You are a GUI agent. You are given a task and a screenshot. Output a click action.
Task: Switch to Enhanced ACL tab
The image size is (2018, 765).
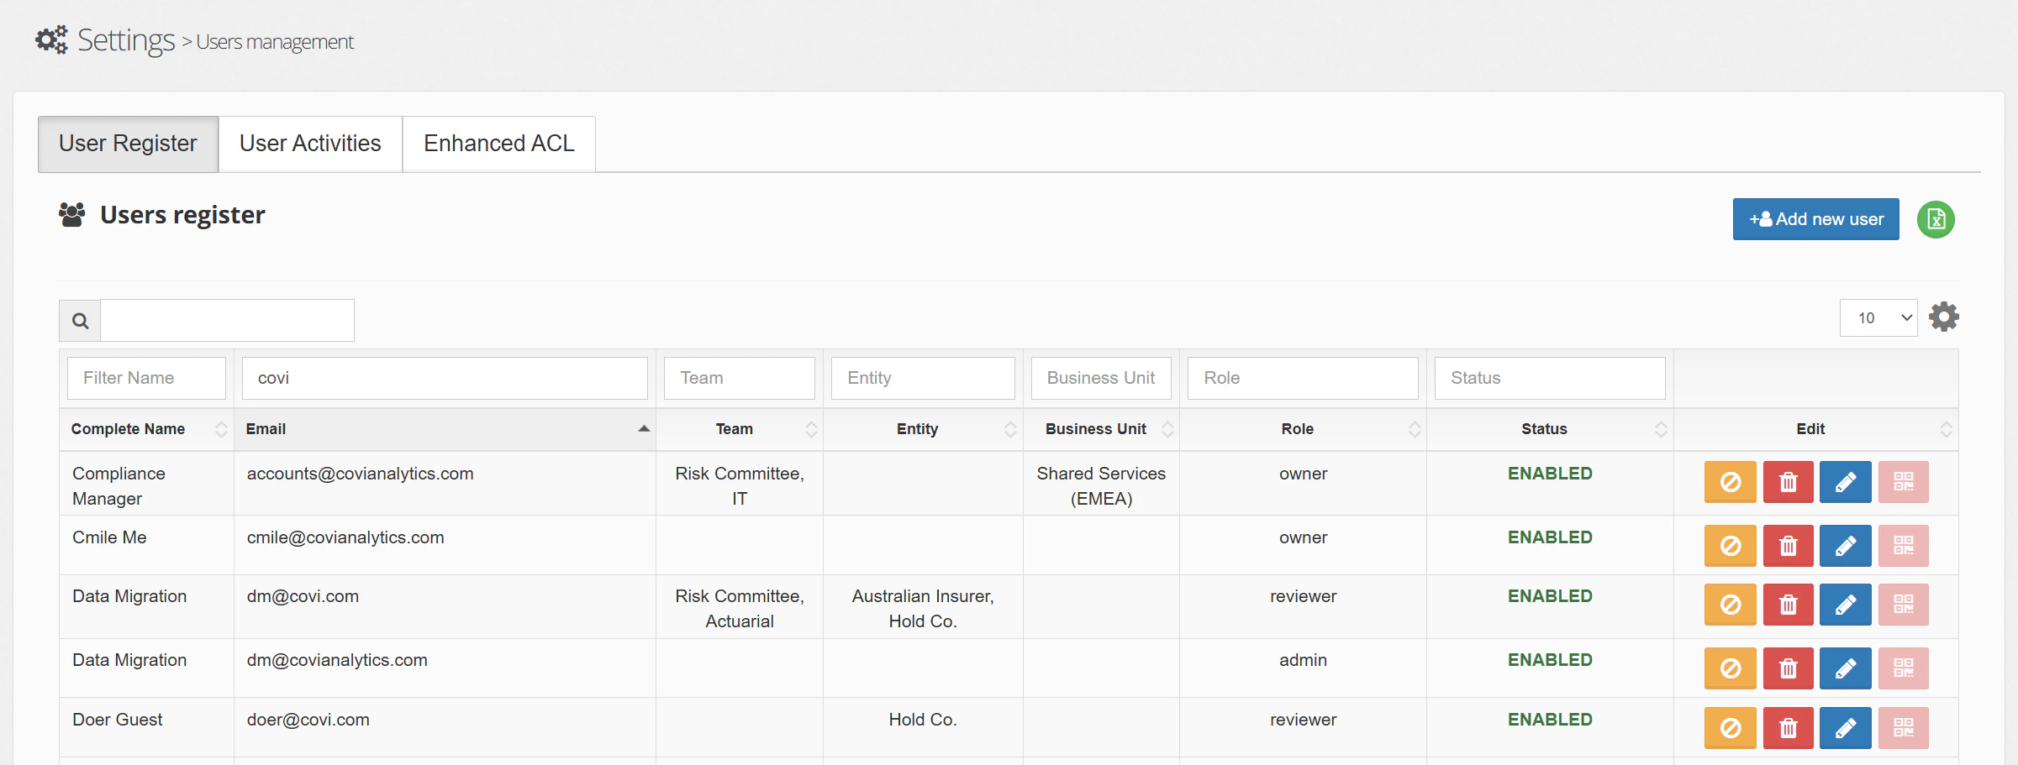[x=499, y=144]
